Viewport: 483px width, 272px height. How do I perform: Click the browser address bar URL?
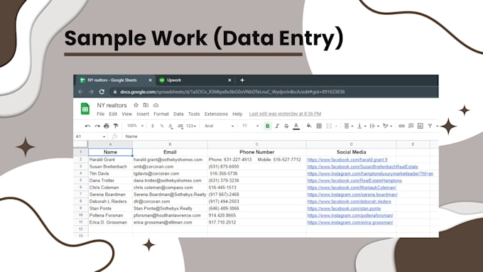(x=232, y=92)
